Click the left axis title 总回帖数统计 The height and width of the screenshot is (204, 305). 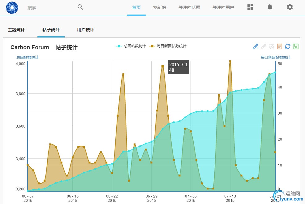28,58
